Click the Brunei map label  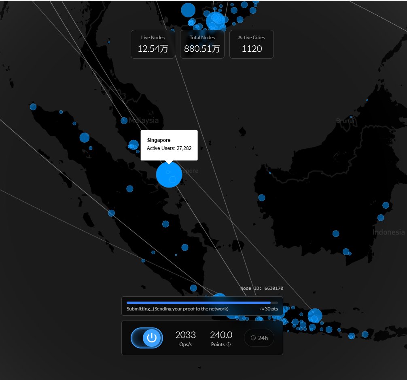coord(345,120)
